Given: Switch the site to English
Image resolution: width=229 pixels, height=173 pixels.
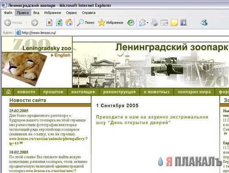Looking at the screenshot, I should click(61, 55).
